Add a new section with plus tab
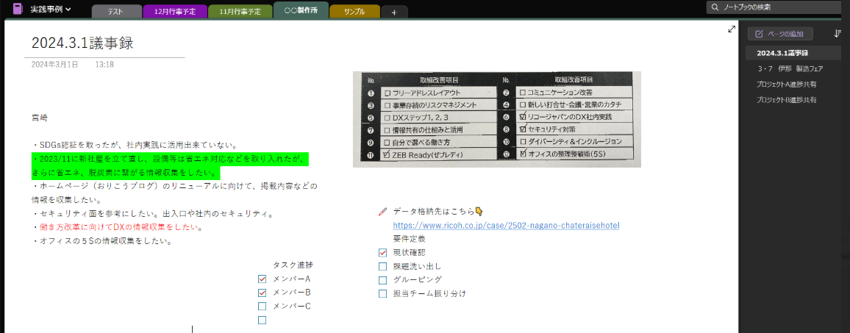 (x=394, y=12)
